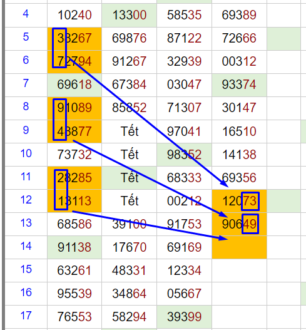Click the orange cell with 12073
Image resolution: width=306 pixels, height=330 pixels.
pyautogui.click(x=239, y=201)
